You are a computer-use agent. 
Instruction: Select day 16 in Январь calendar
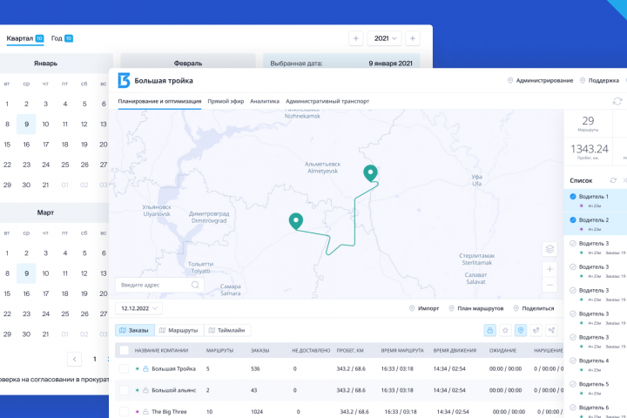click(x=26, y=145)
